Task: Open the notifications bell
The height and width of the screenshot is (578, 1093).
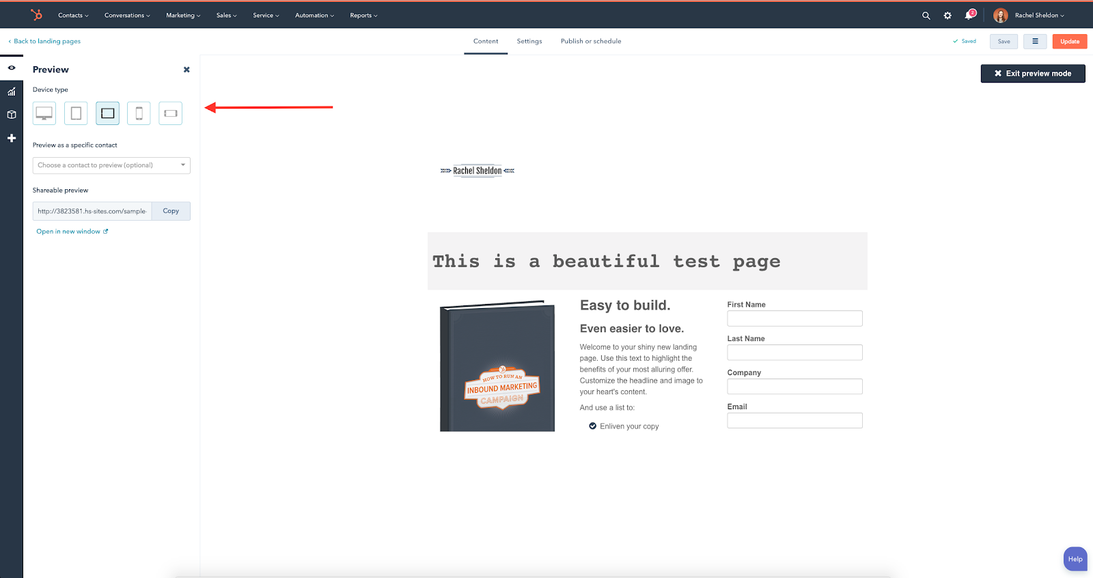Action: coord(969,15)
